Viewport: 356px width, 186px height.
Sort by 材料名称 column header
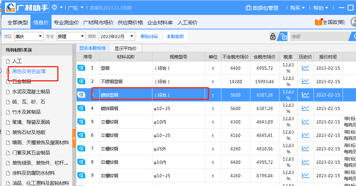click(x=126, y=57)
